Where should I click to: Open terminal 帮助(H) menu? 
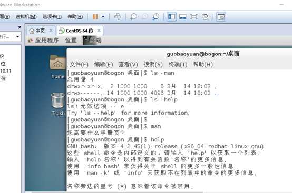pos(203,65)
